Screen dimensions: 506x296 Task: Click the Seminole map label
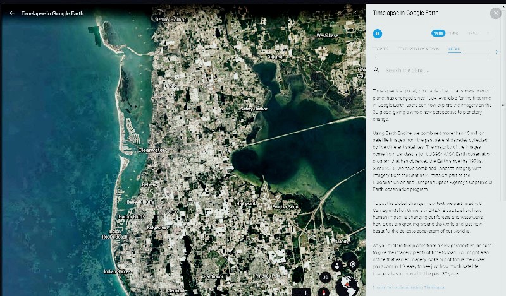click(x=177, y=290)
